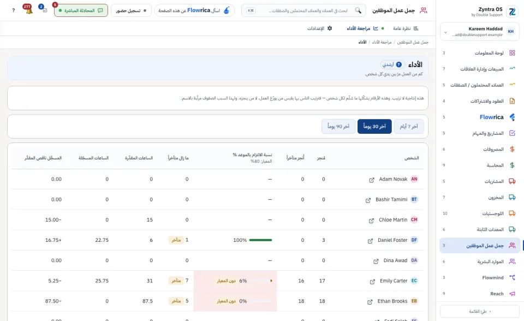This screenshot has height=321, width=524.
Task: Click the الشخص column header
Action: (412, 158)
